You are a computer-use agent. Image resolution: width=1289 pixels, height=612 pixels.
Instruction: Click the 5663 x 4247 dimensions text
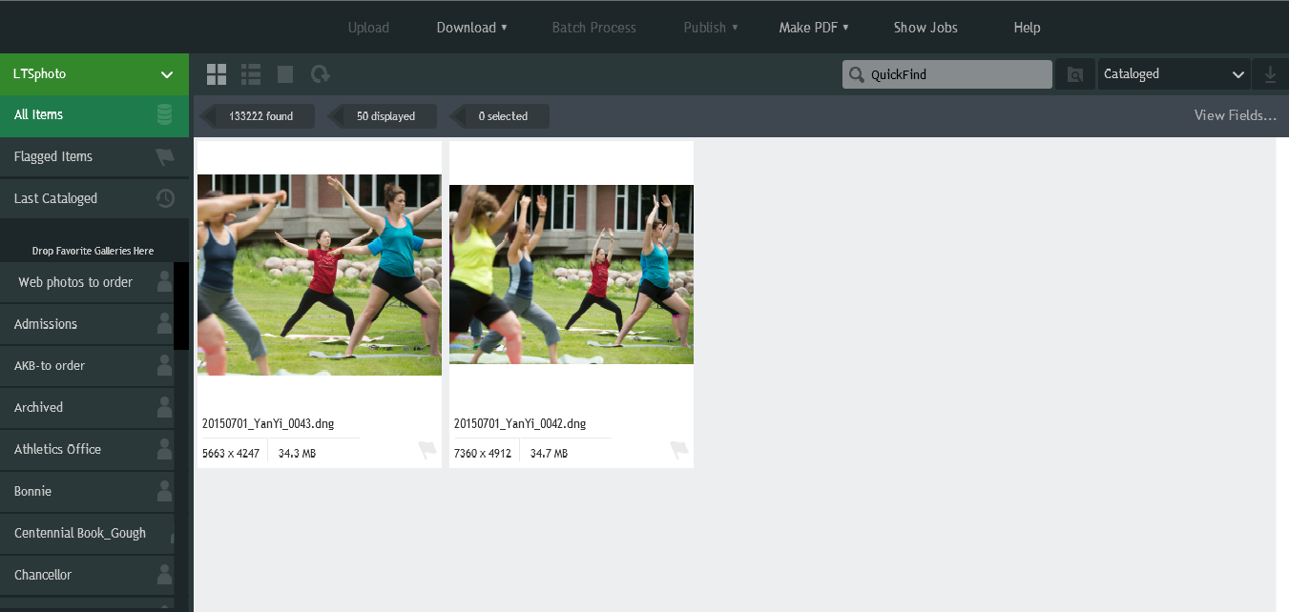click(x=231, y=454)
